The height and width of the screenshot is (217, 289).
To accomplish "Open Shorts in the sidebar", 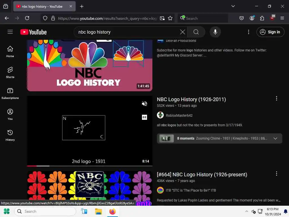I will pos(10,73).
